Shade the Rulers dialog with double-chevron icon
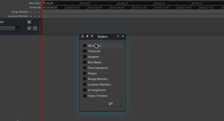 pyautogui.click(x=92, y=36)
